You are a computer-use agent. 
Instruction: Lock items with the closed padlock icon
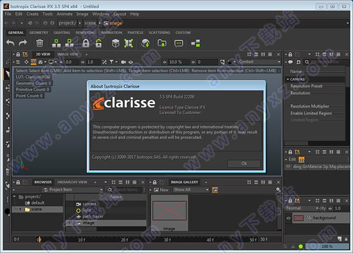tap(86, 43)
